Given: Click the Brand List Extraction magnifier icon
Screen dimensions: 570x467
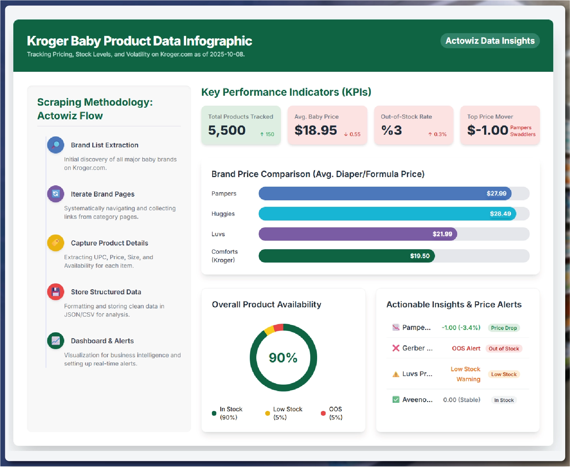Looking at the screenshot, I should [55, 145].
